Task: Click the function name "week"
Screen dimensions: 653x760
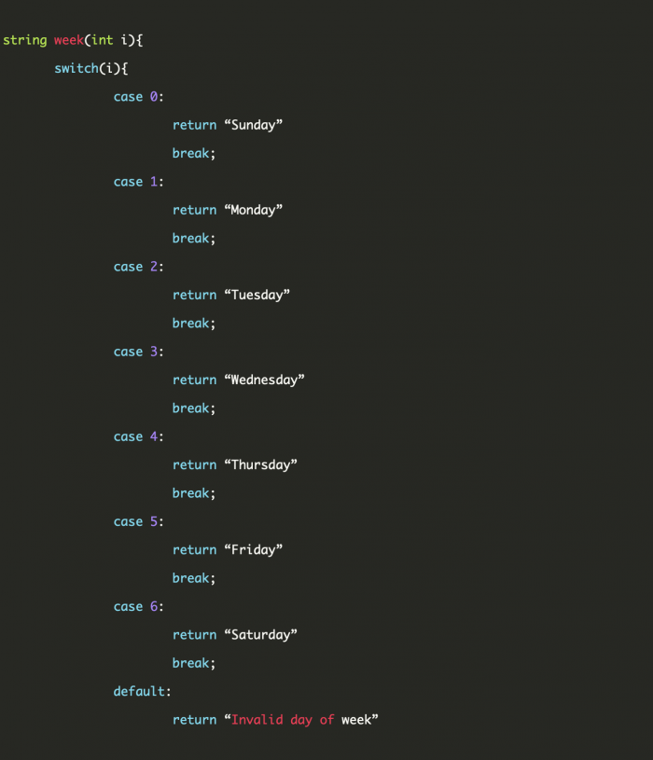Action: [69, 40]
